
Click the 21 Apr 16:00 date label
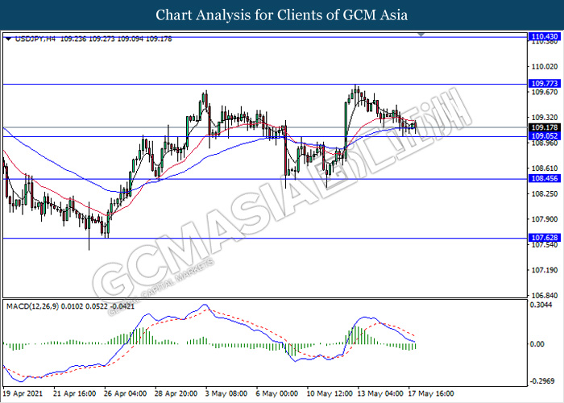coord(74,393)
